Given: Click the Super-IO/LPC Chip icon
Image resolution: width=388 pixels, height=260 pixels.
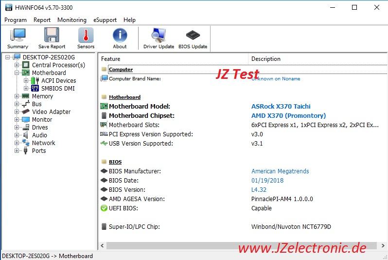Looking at the screenshot, I should (104, 226).
